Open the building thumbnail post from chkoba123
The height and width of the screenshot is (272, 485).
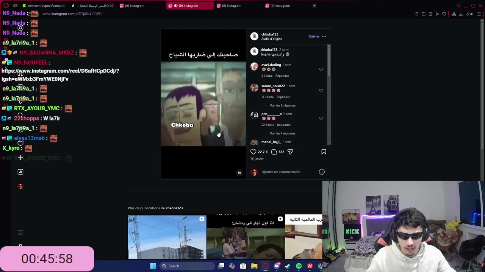click(167, 237)
